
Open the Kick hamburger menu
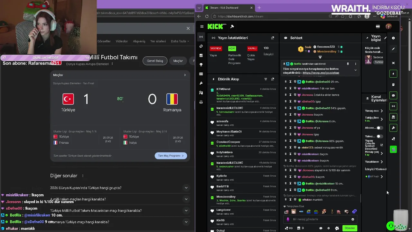click(202, 26)
